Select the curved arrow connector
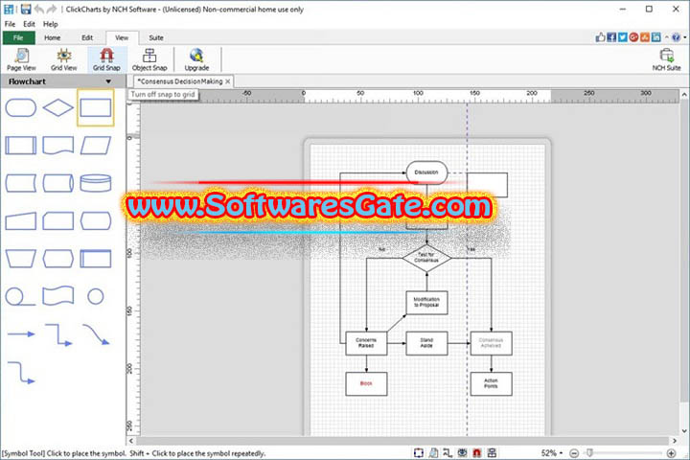 [x=96, y=334]
